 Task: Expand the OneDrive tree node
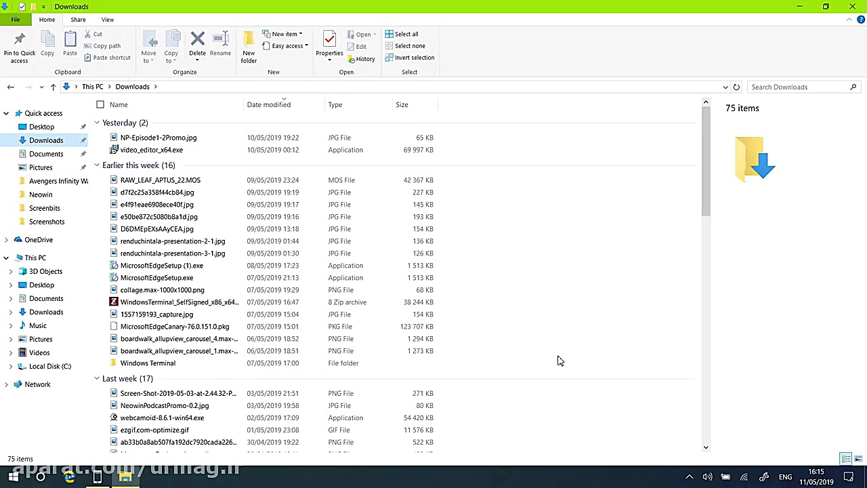(x=7, y=240)
